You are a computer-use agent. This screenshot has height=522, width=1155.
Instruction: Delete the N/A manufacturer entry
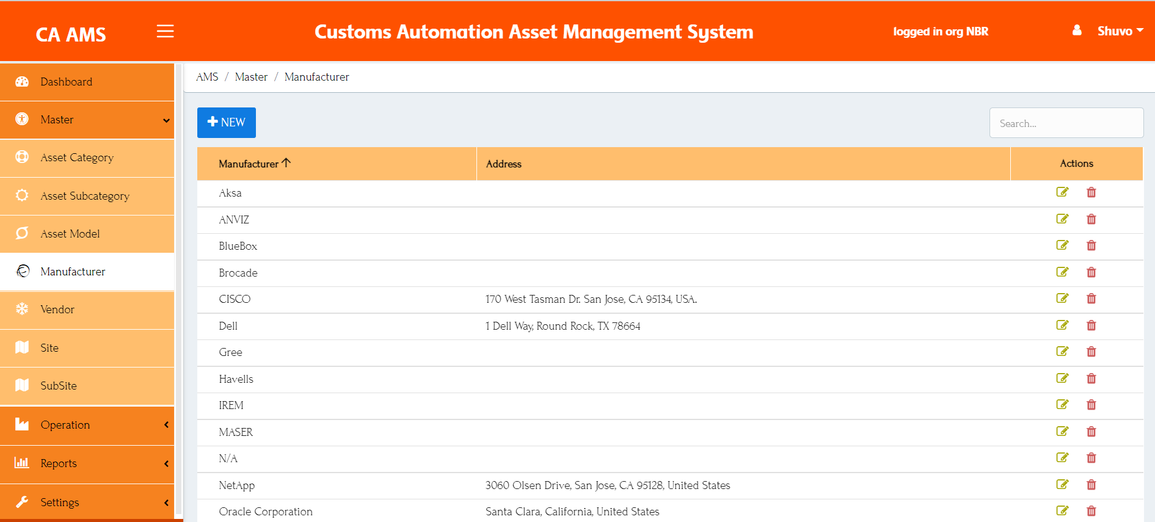[1091, 458]
